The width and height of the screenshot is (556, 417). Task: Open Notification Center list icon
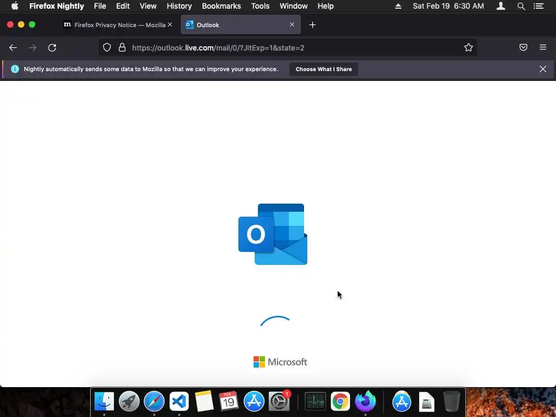tap(539, 6)
